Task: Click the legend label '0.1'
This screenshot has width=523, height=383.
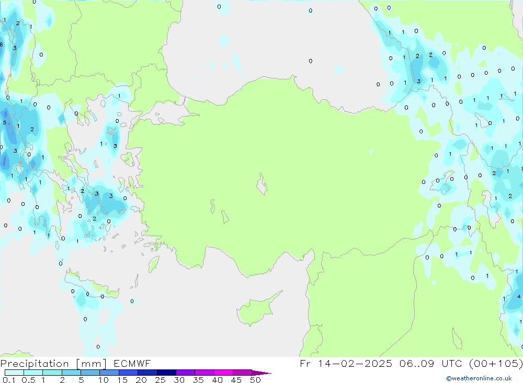Action: coord(9,380)
